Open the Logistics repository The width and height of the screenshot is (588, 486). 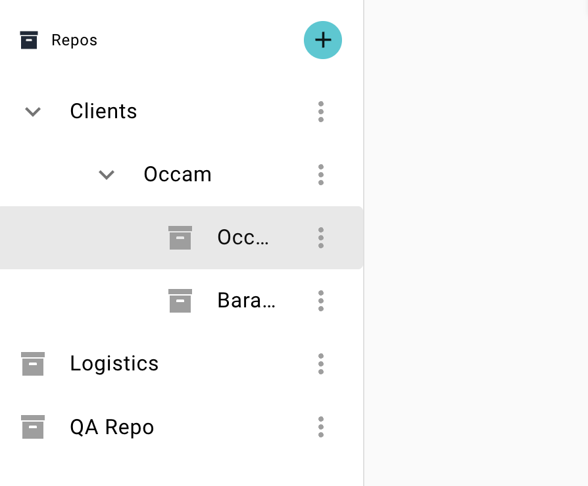click(114, 364)
